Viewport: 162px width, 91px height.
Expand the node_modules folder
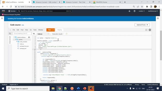[x=17, y=42]
